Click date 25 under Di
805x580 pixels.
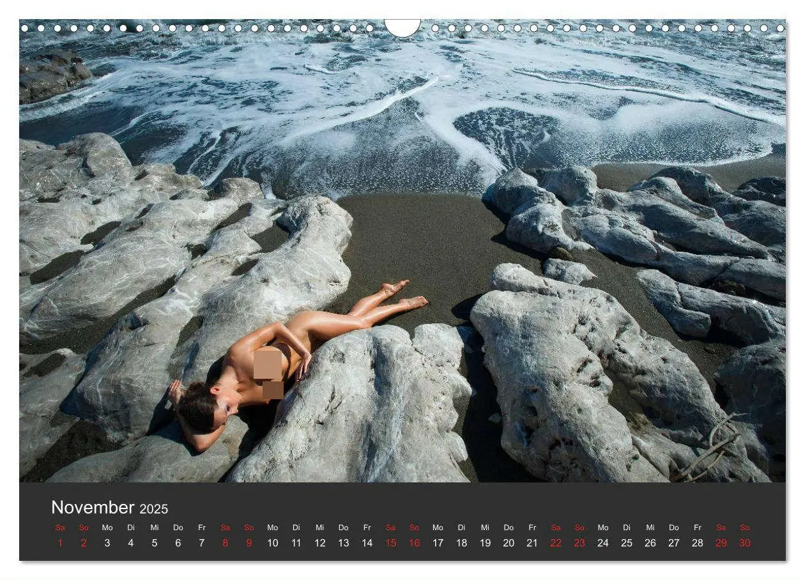coord(627,543)
